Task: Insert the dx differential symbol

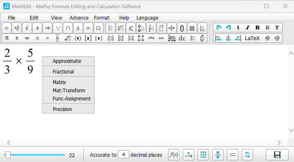Action: tap(182, 38)
